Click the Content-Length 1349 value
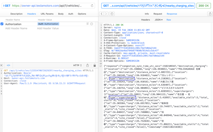Image resolution: width=213 pixels, height=132 pixels. pyautogui.click(x=127, y=35)
